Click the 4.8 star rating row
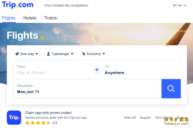 [41, 123]
